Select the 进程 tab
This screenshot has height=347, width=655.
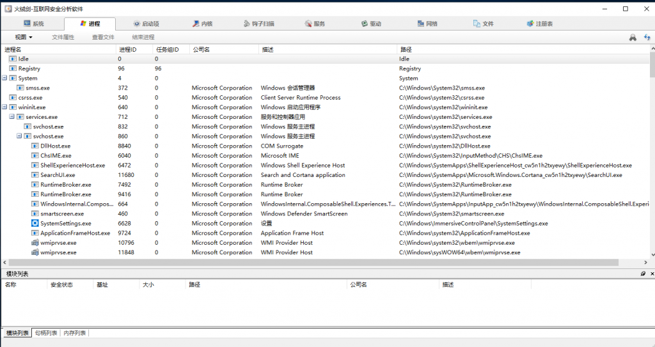[x=90, y=24]
